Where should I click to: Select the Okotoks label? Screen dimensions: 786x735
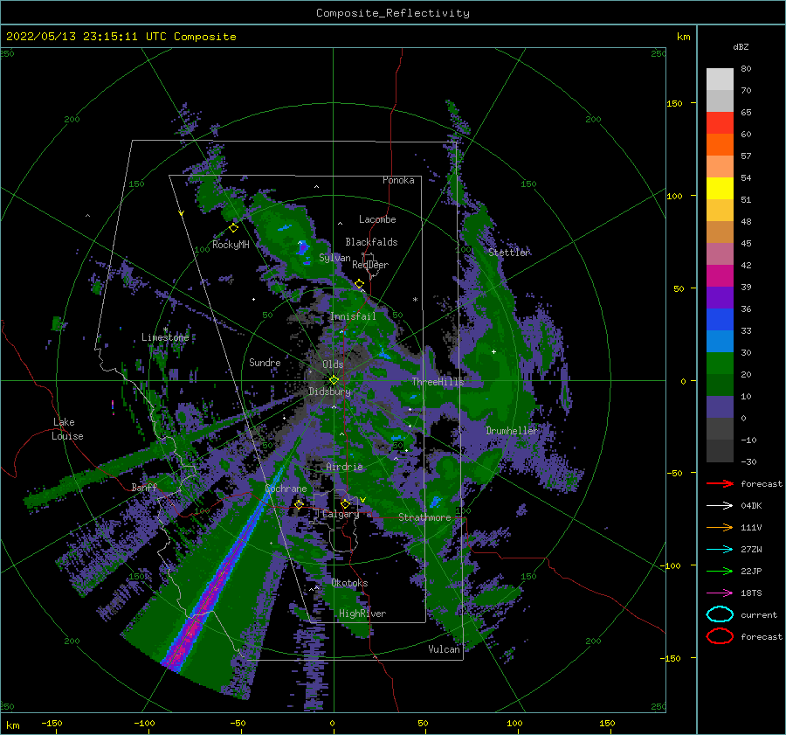coord(349,583)
